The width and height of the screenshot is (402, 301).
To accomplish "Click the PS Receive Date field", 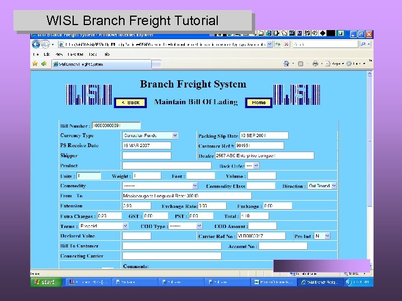I will 147,145.
